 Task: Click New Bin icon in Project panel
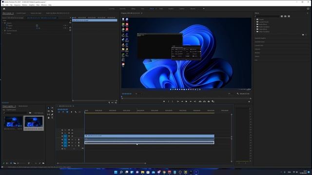click(43, 163)
